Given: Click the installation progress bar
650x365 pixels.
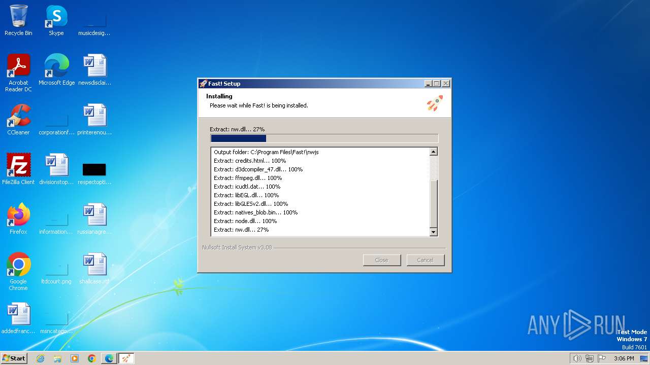Looking at the screenshot, I should [x=324, y=138].
